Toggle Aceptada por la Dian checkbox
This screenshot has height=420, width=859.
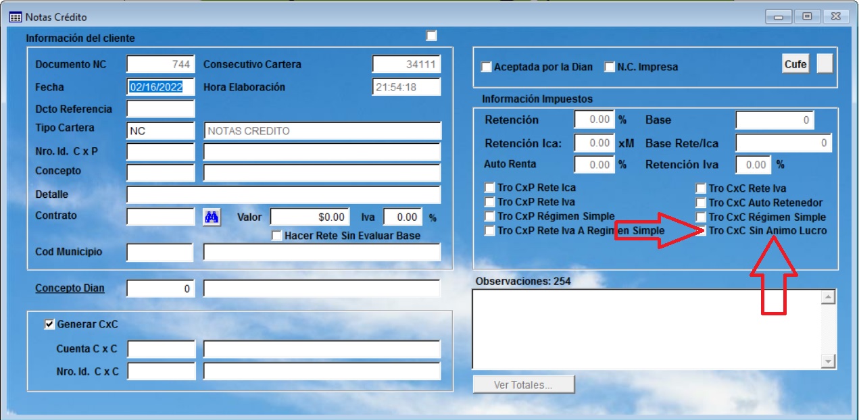point(486,67)
